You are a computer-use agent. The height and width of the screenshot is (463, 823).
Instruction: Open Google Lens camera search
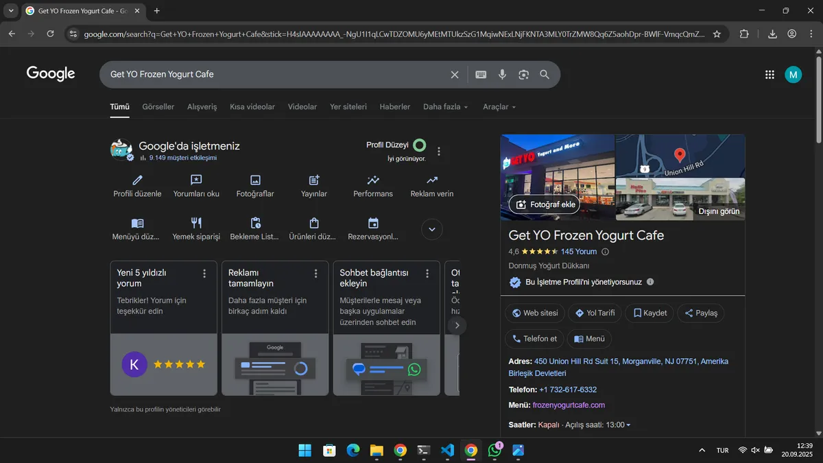click(x=523, y=74)
